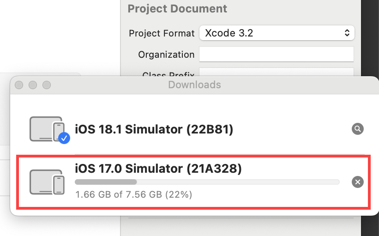Select the iOS 18.1 Simulator (22B81) row title
Image resolution: width=379 pixels, height=236 pixels.
[154, 129]
